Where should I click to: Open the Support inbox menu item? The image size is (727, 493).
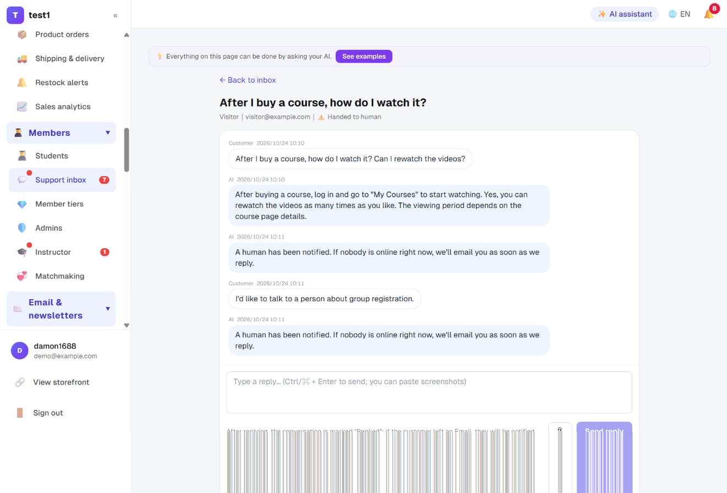click(x=62, y=180)
